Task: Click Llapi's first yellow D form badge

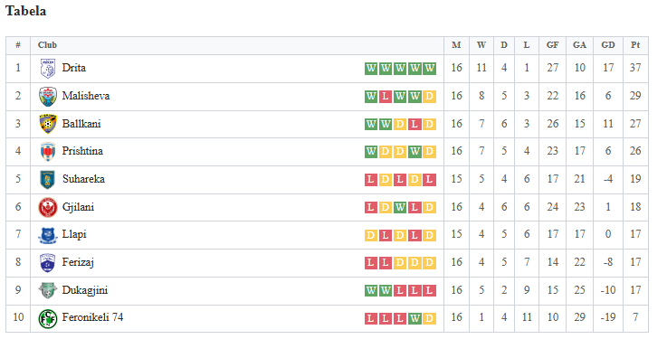Action: pyautogui.click(x=371, y=235)
